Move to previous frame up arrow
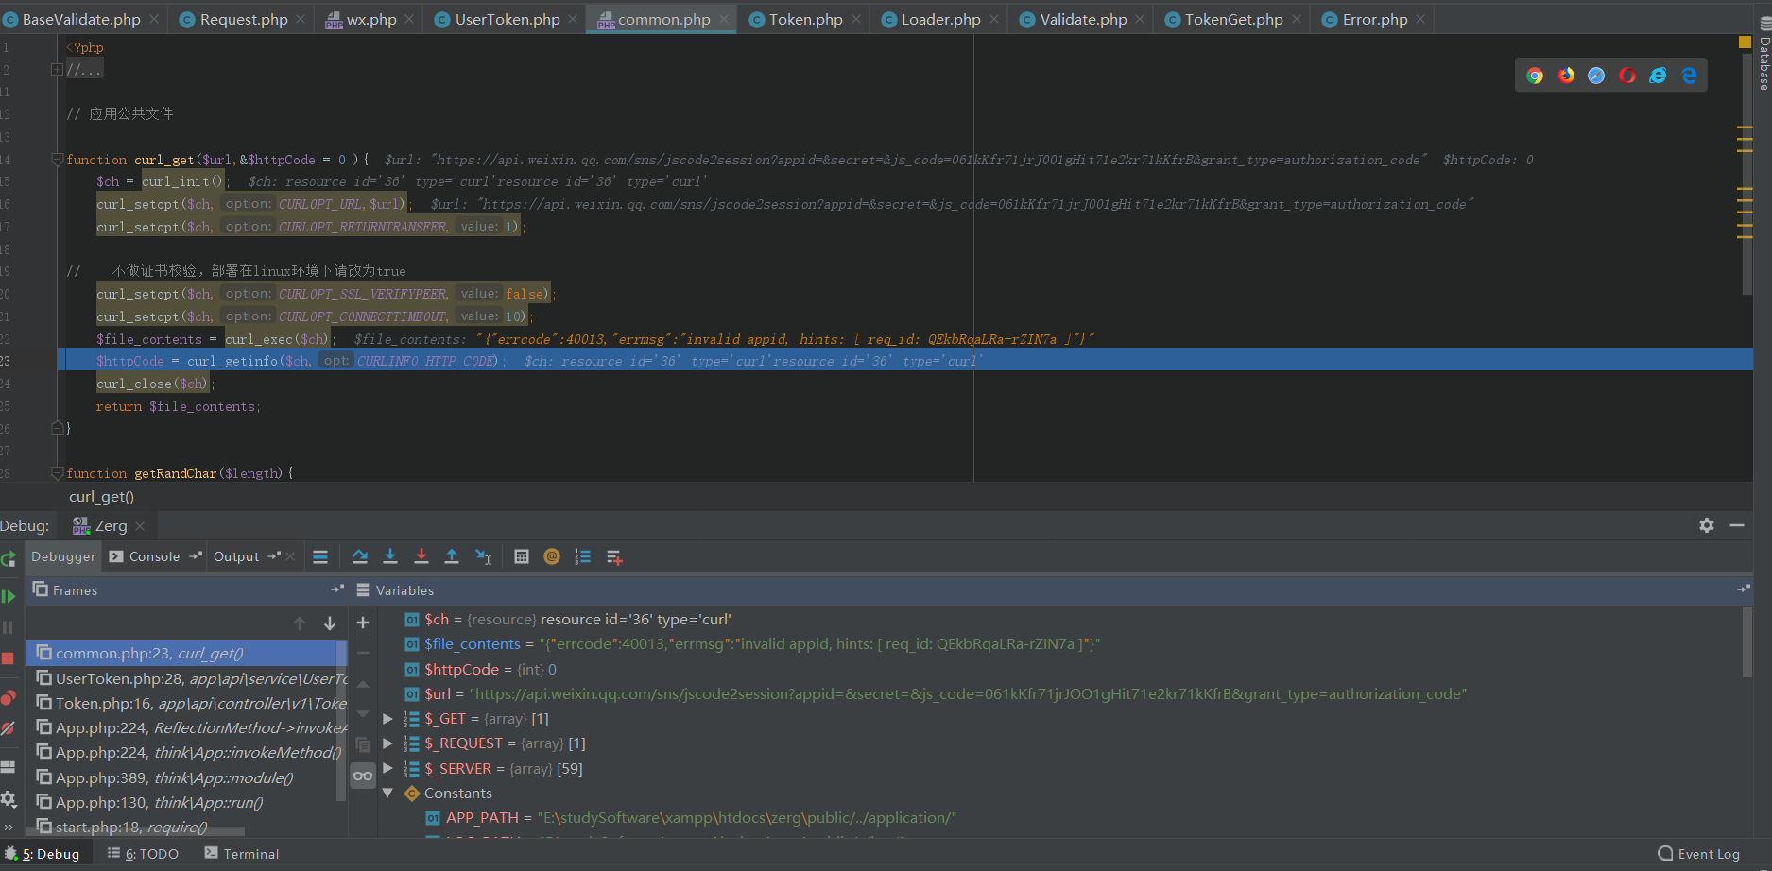 tap(300, 623)
